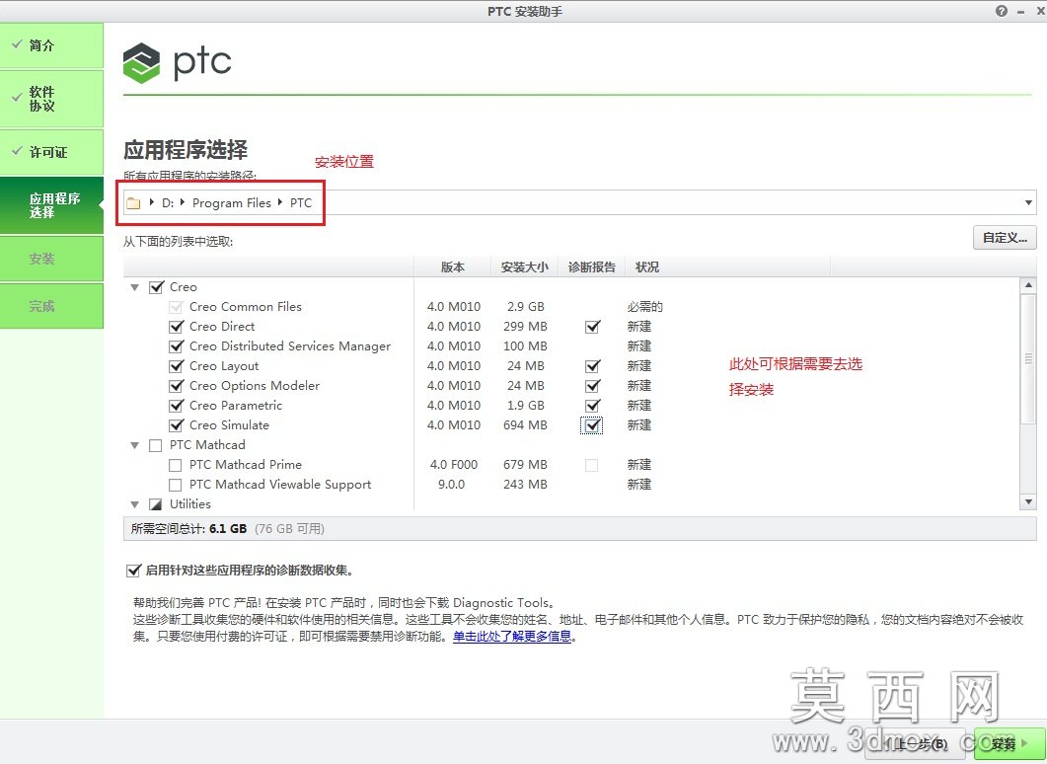The height and width of the screenshot is (764, 1047).
Task: Click the PTC logo
Action: point(177,63)
